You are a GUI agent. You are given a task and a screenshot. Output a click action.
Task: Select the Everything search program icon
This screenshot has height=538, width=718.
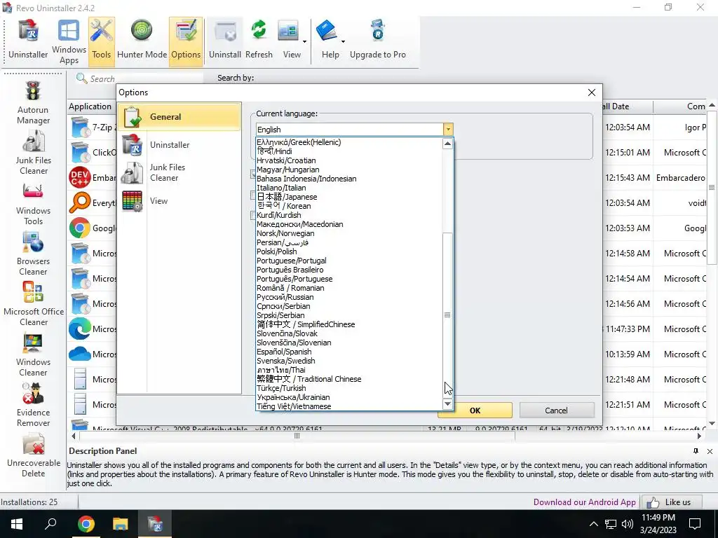click(80, 202)
